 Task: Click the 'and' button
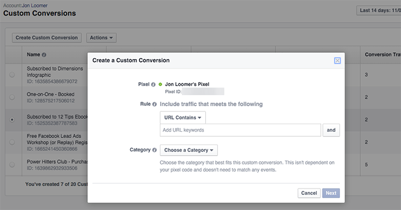(x=331, y=130)
